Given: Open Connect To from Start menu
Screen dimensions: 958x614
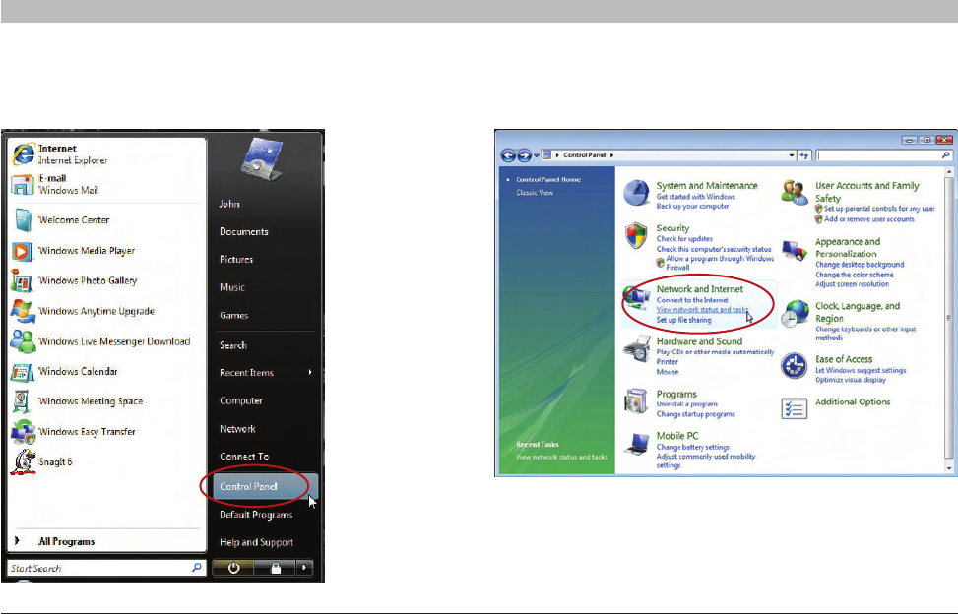Looking at the screenshot, I should point(244,457).
